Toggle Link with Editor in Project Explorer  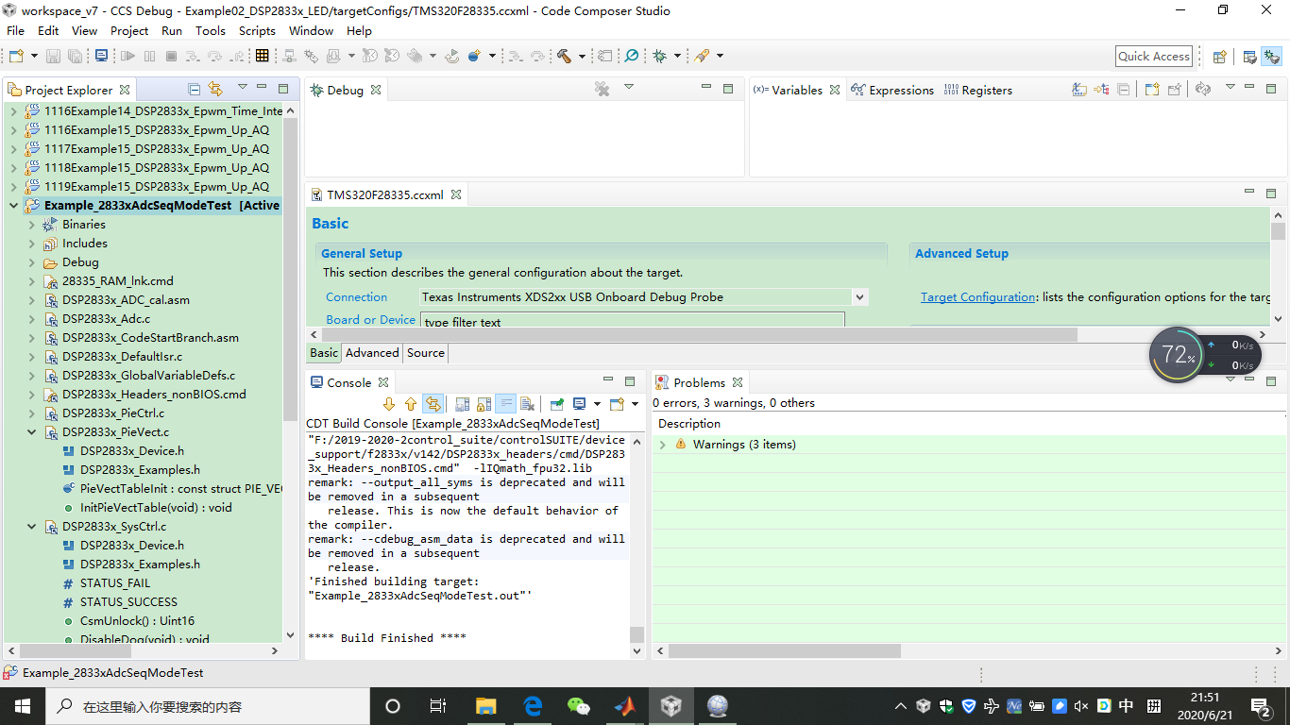point(216,88)
